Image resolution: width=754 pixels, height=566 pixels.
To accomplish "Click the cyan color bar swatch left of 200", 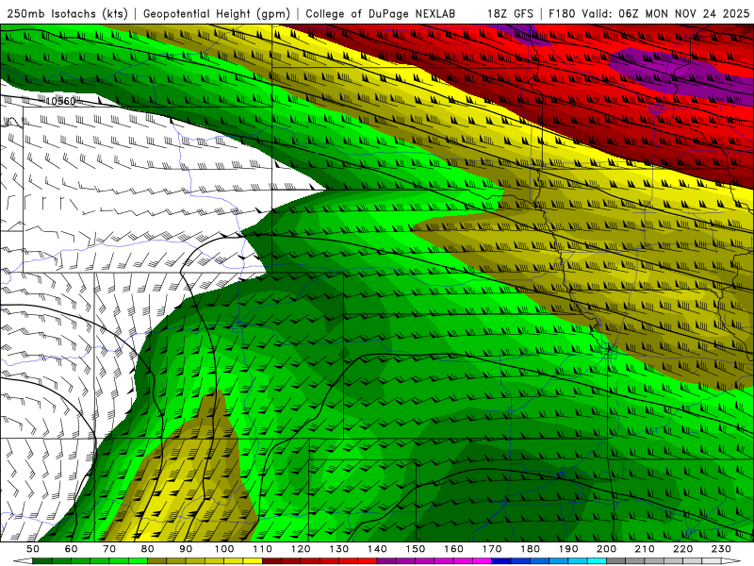I will pyautogui.click(x=597, y=561).
